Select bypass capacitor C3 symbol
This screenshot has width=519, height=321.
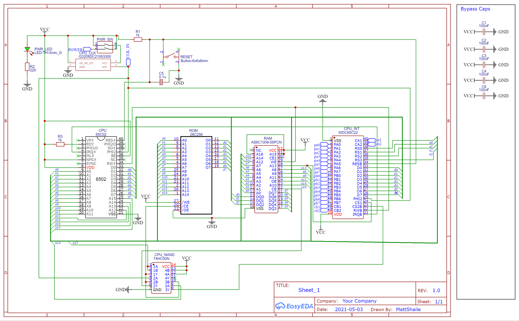pos(484,65)
